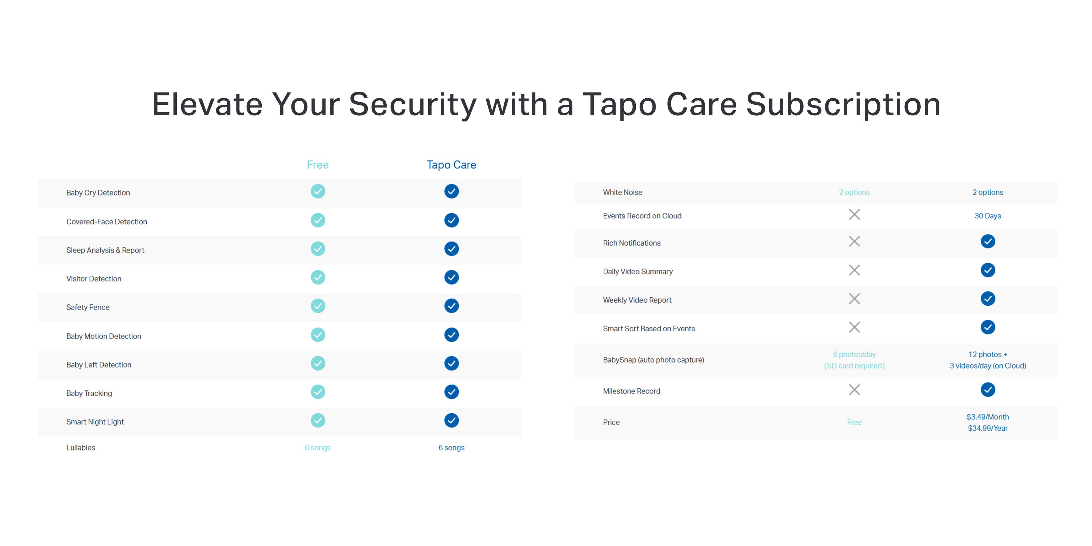The width and height of the screenshot is (1092, 546).
Task: Click the $3.49/Month price text
Action: coord(988,417)
